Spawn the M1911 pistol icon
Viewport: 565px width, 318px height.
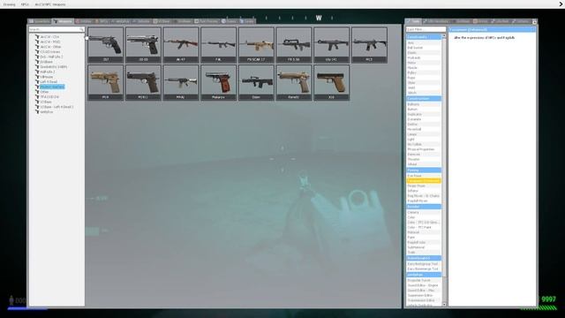tap(143, 82)
